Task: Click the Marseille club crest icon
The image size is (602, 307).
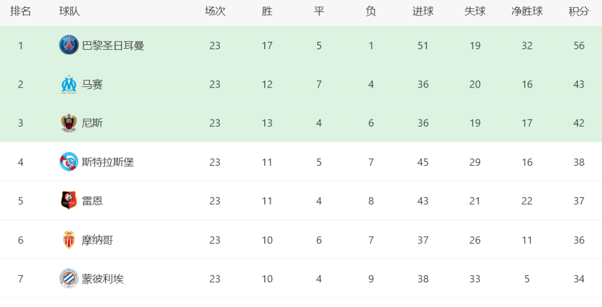Action: click(x=69, y=84)
